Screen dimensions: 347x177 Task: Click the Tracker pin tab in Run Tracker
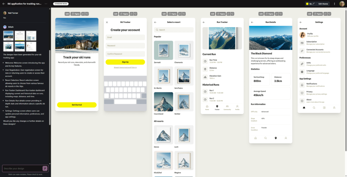coord(217,108)
